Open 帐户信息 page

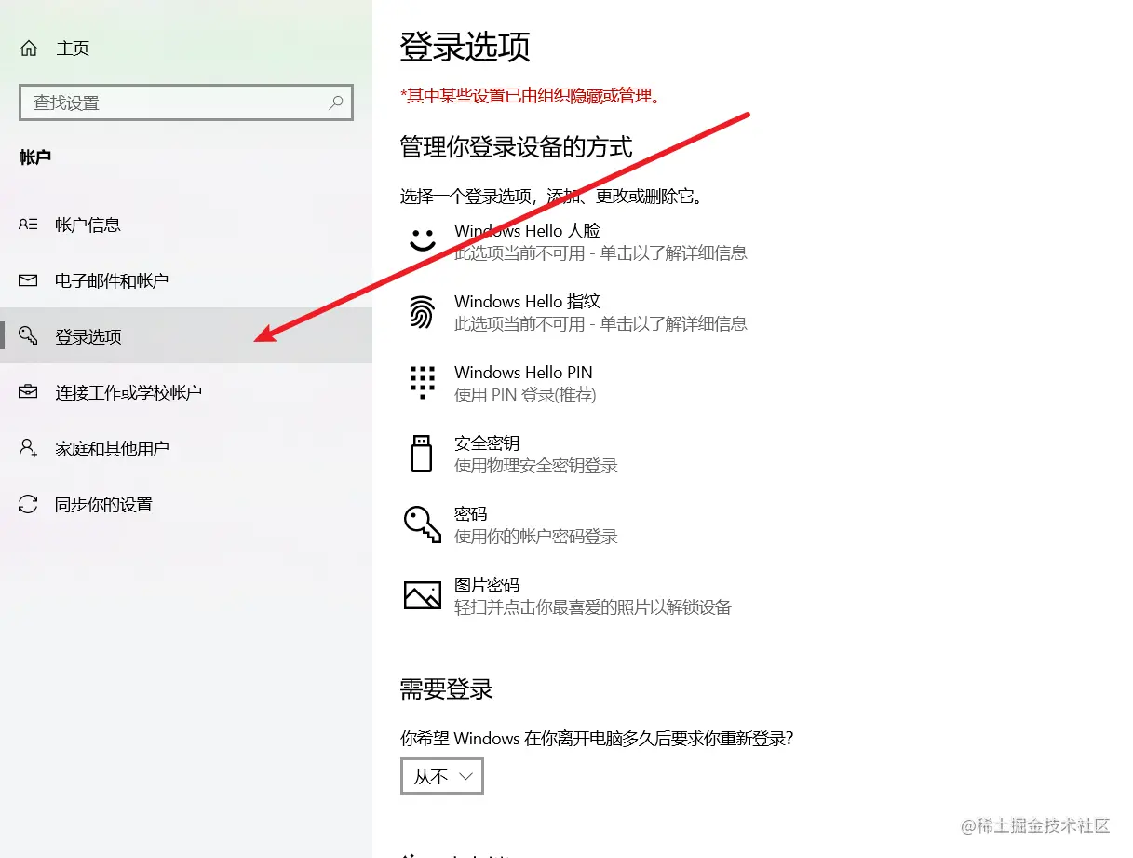[x=186, y=225]
